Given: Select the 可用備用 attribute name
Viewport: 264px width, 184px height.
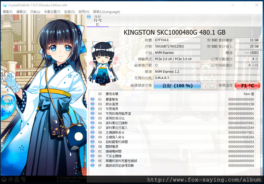Looking at the screenshot, I should pos(112,109).
